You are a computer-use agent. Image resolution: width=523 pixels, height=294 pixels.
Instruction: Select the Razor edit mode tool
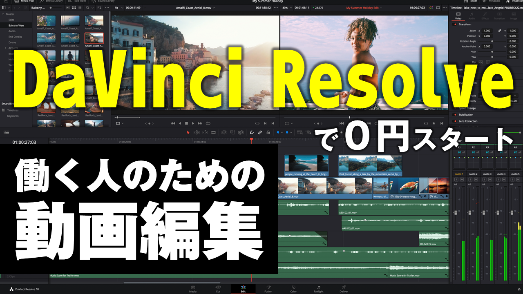(214, 132)
